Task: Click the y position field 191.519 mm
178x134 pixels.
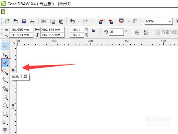Action: pyautogui.click(x=21, y=35)
